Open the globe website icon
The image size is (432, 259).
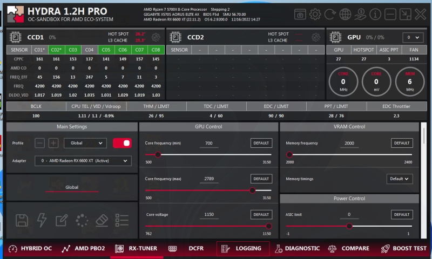pos(346,14)
